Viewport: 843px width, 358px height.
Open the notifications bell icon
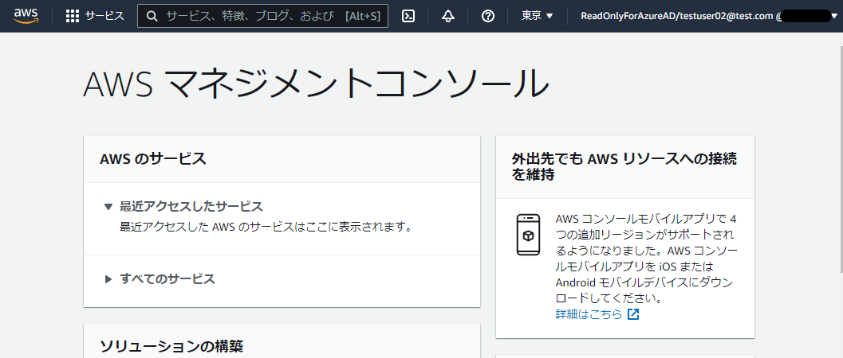click(448, 16)
